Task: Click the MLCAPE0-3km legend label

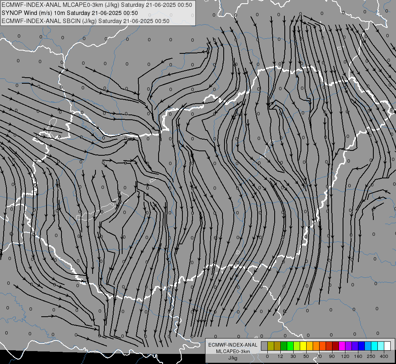Action: [233, 351]
